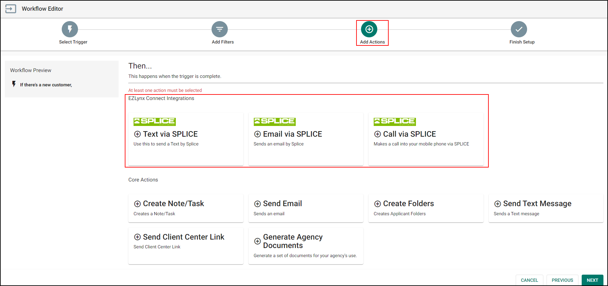608x286 pixels.
Task: Click 'Sends an email by Splice' description
Action: 278,144
